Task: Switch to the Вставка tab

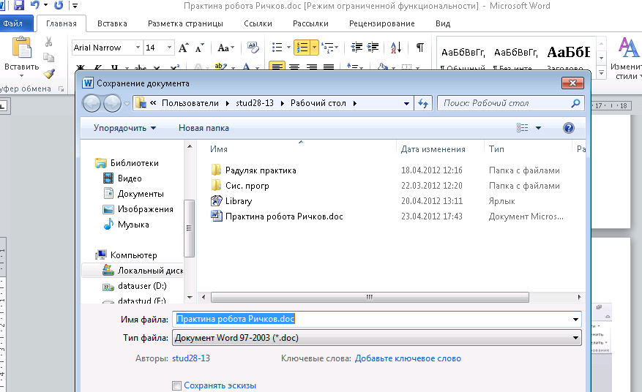Action: pos(112,23)
